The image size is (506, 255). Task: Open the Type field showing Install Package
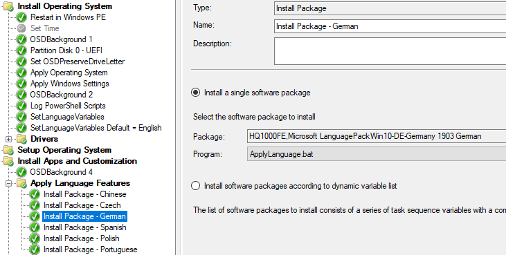pyautogui.click(x=390, y=8)
